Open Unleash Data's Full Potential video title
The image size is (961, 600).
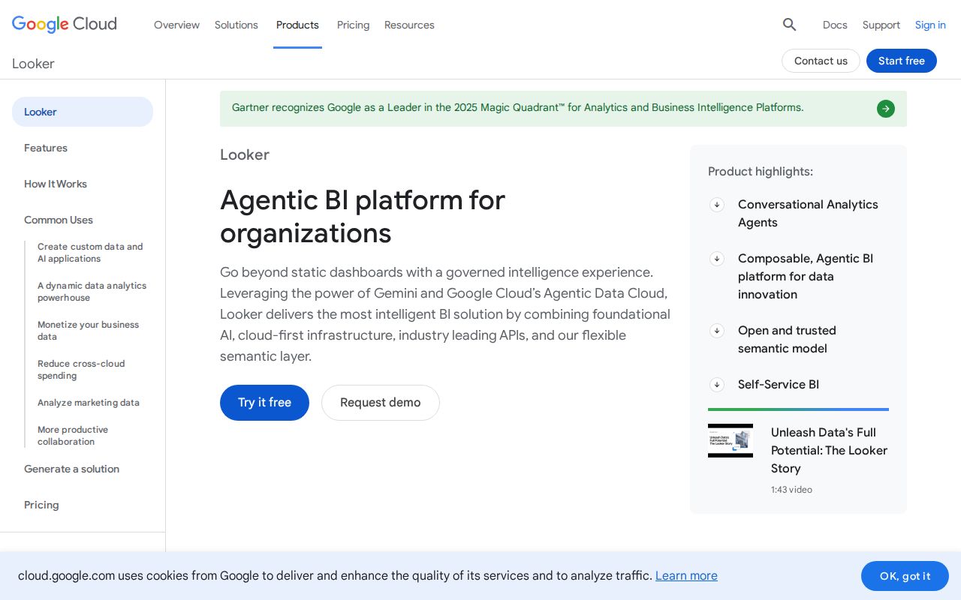(830, 451)
